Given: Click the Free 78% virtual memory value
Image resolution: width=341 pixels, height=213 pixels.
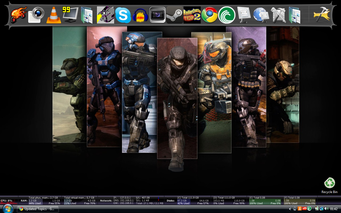Looking at the screenshot, I should click(90, 203).
